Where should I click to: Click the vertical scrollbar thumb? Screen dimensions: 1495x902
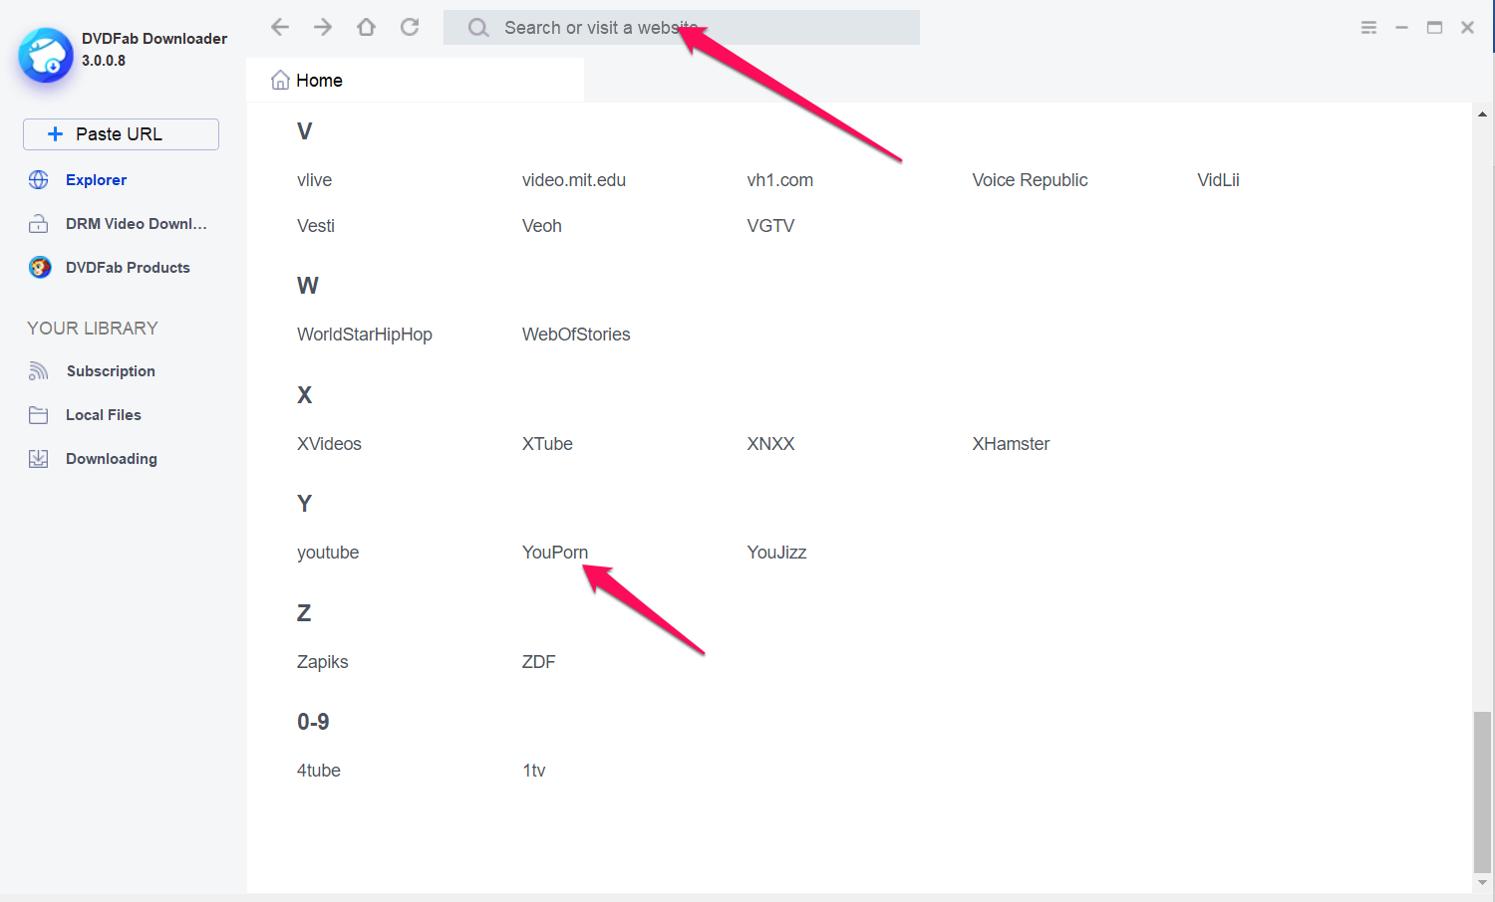pyautogui.click(x=1482, y=791)
